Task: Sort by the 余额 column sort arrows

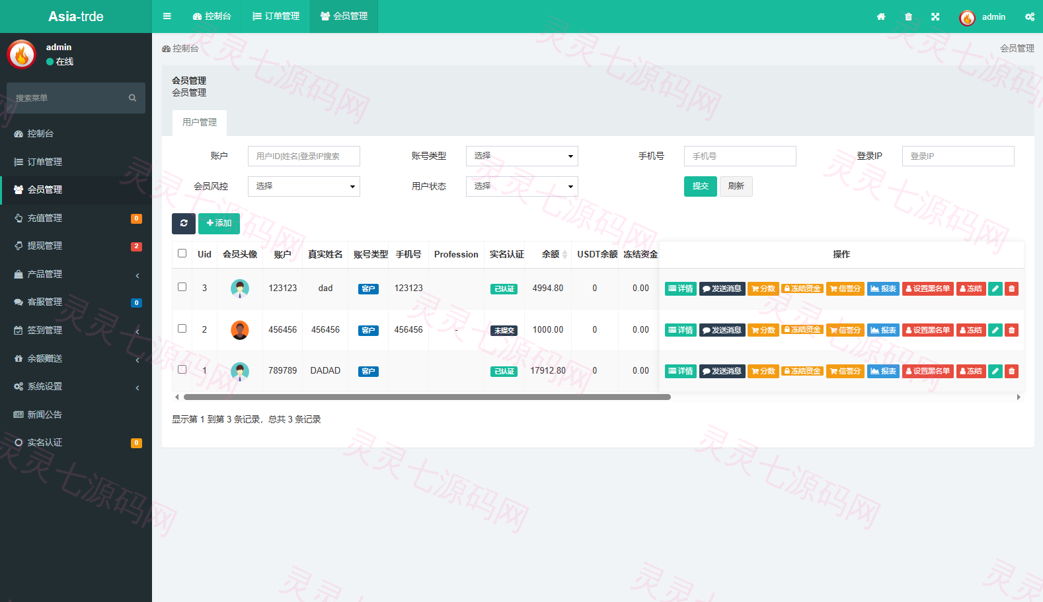Action: pos(564,255)
